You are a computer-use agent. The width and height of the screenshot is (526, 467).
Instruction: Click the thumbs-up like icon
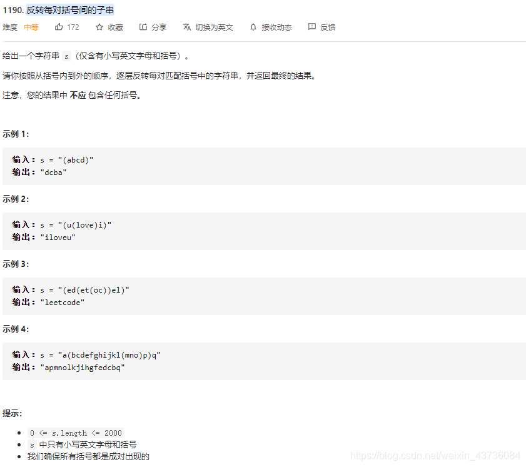click(x=59, y=27)
